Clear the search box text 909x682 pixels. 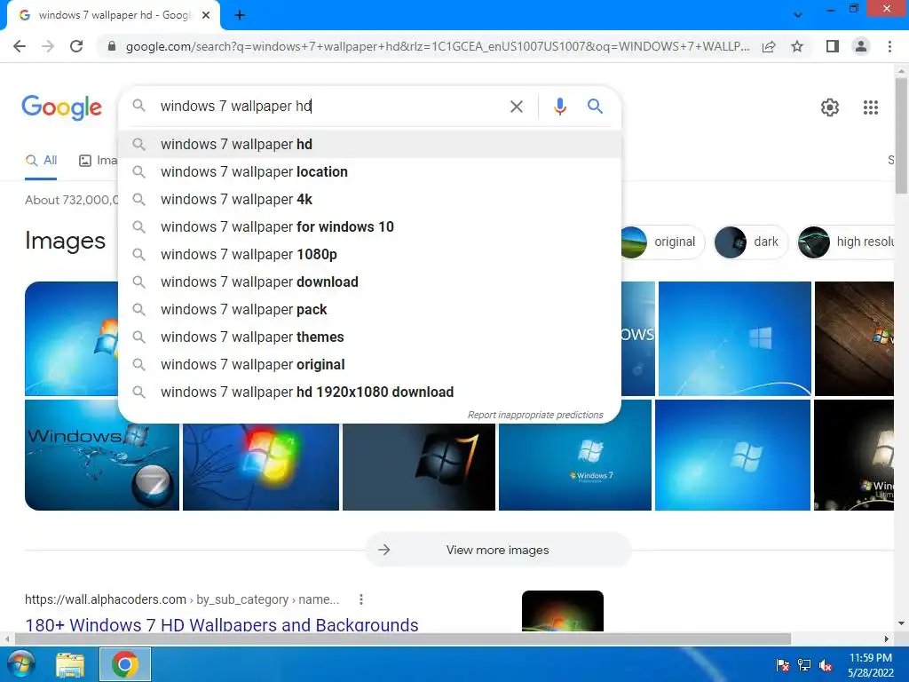point(517,107)
